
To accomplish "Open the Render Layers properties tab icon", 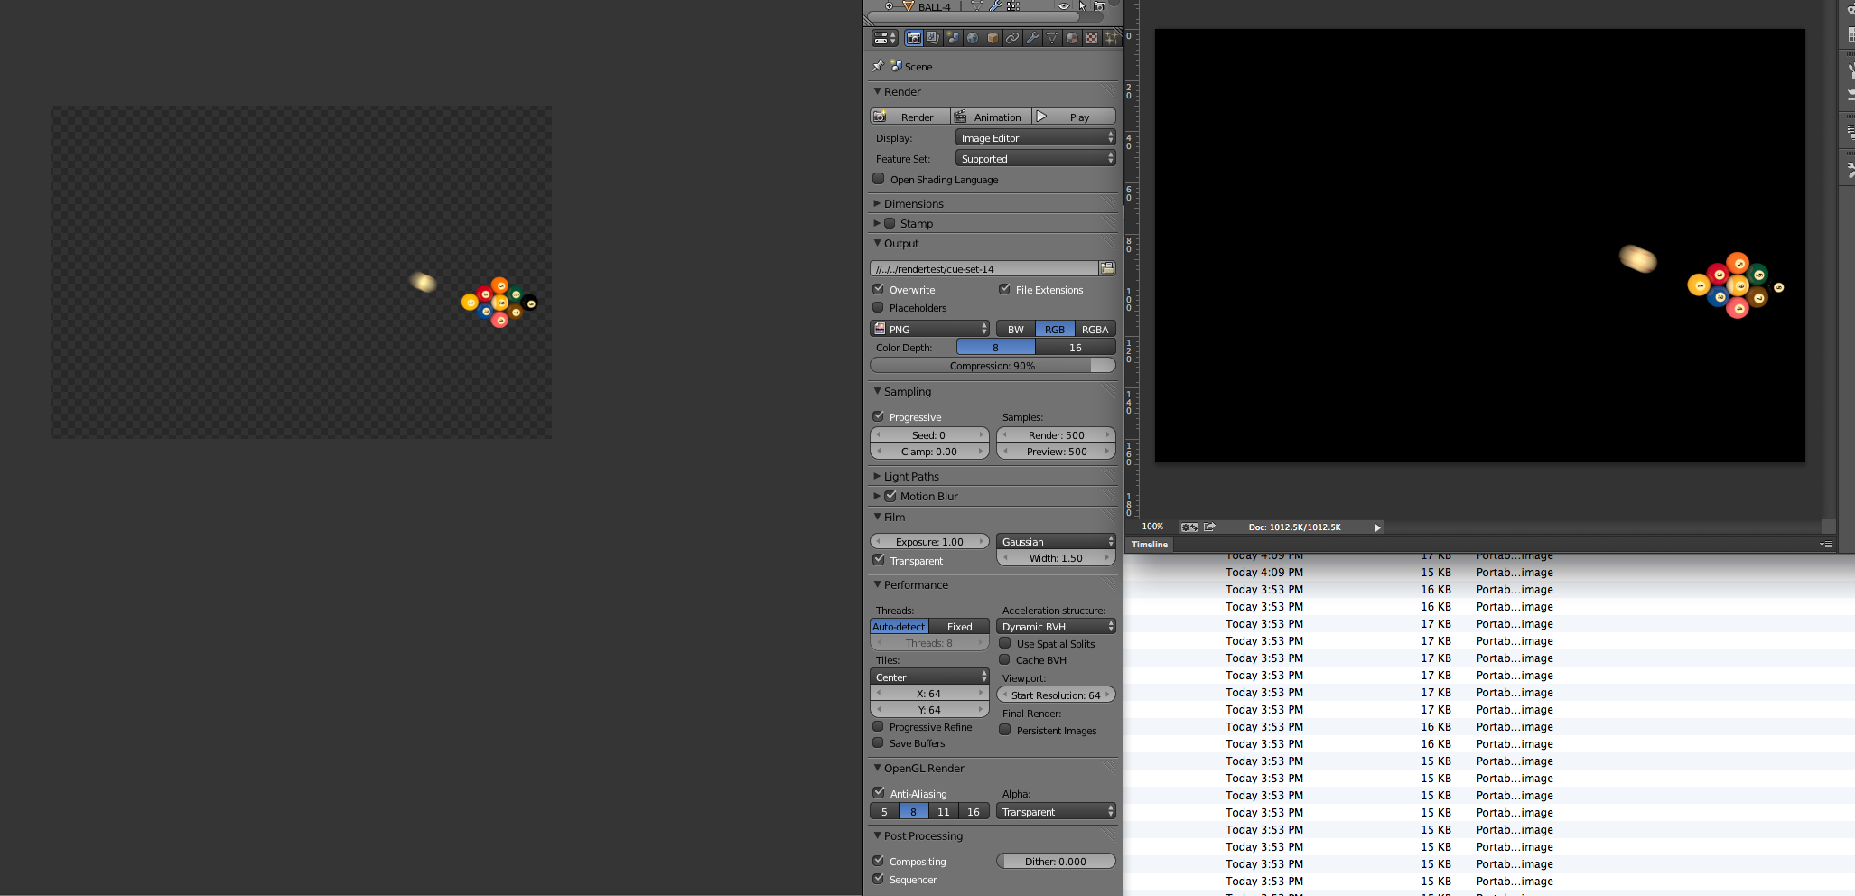I will [933, 38].
